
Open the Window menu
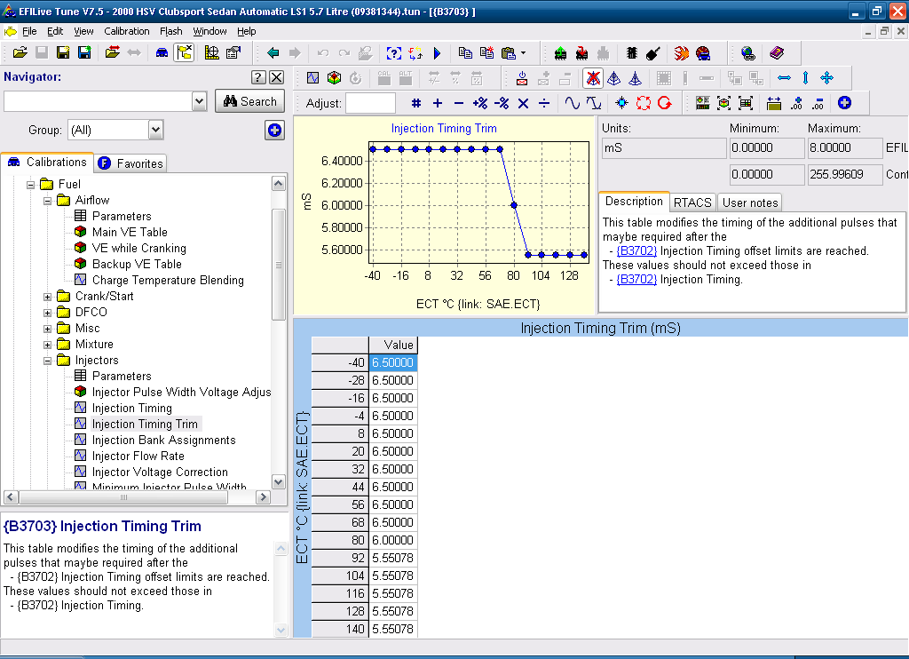tap(209, 31)
